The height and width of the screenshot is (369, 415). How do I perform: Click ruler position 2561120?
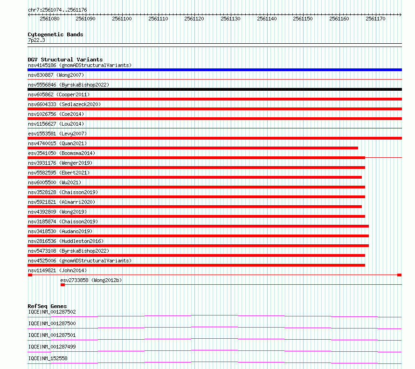(x=194, y=19)
